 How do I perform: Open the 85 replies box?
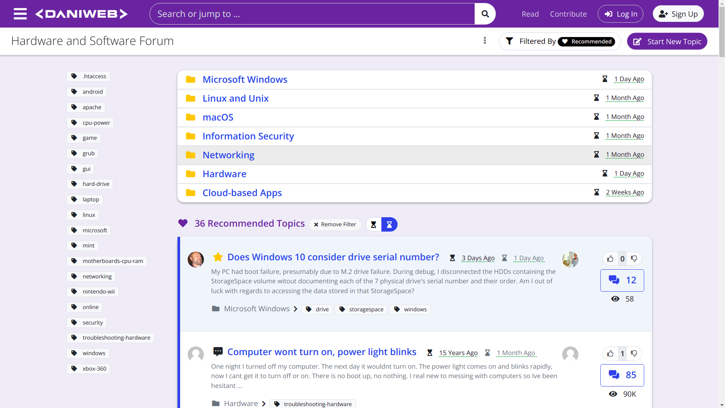pyautogui.click(x=622, y=375)
